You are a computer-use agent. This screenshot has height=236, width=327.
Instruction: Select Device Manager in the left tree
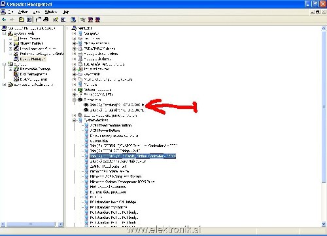click(33, 59)
